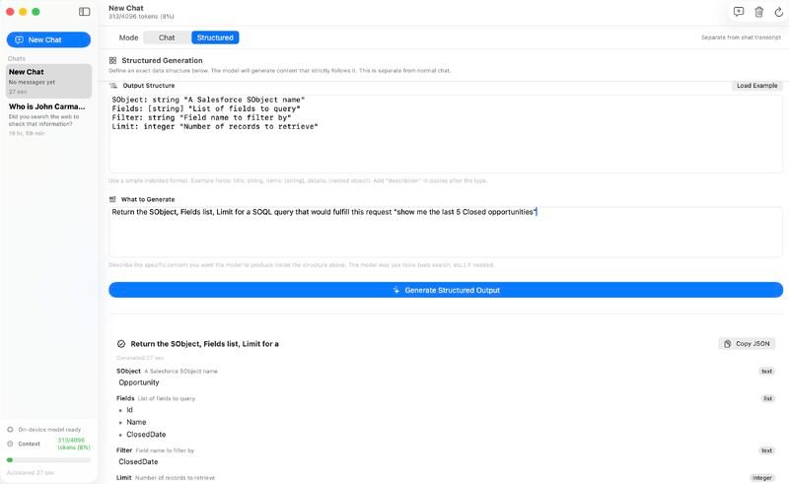789x484 pixels.
Task: Click the 'New Chat' window title
Action: [126, 8]
